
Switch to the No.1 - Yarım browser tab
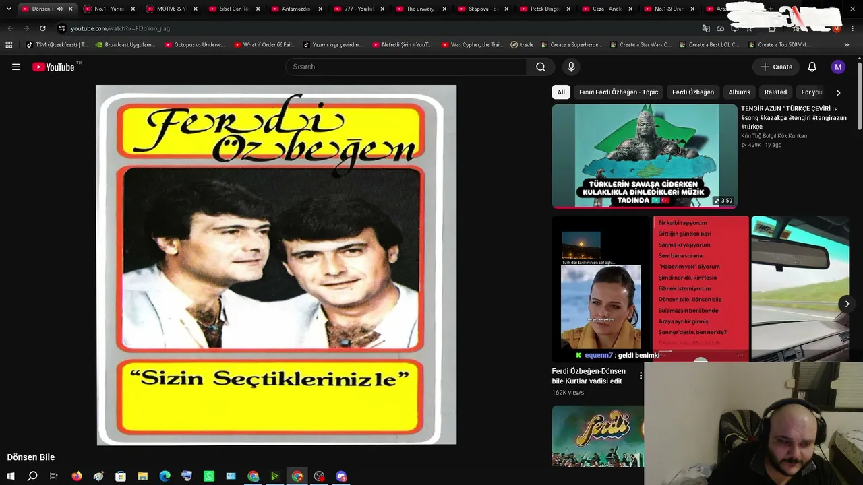click(109, 9)
